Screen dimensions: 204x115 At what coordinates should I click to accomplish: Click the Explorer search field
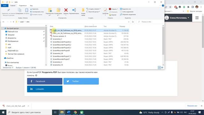point(149,22)
